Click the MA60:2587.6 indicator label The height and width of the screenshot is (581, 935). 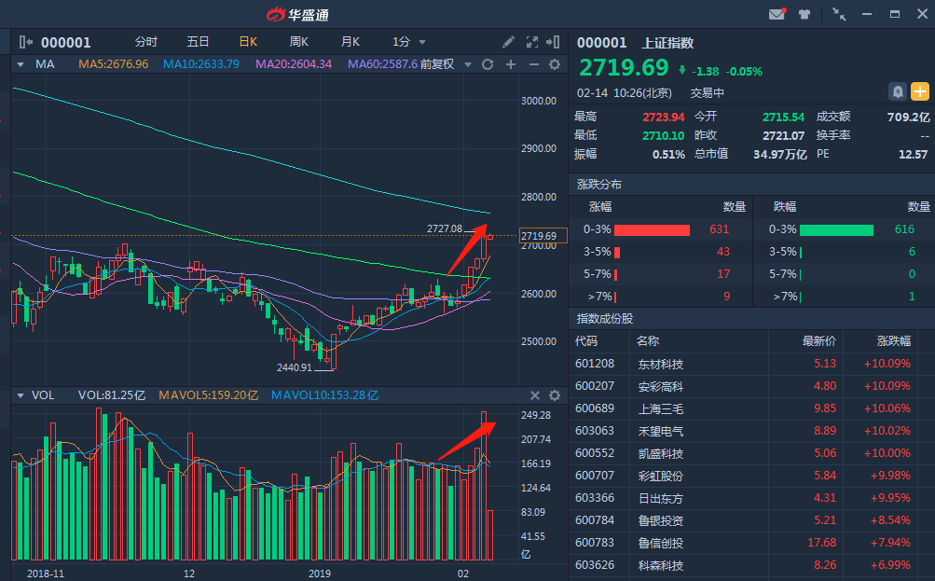click(x=382, y=64)
